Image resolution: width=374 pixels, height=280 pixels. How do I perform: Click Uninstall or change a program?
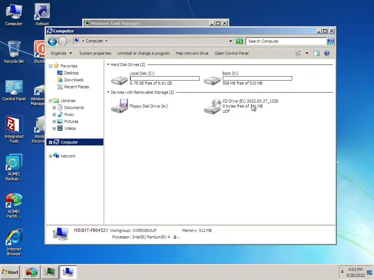click(x=143, y=53)
